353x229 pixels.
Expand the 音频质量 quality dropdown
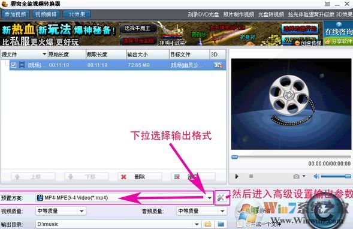pyautogui.click(x=222, y=211)
